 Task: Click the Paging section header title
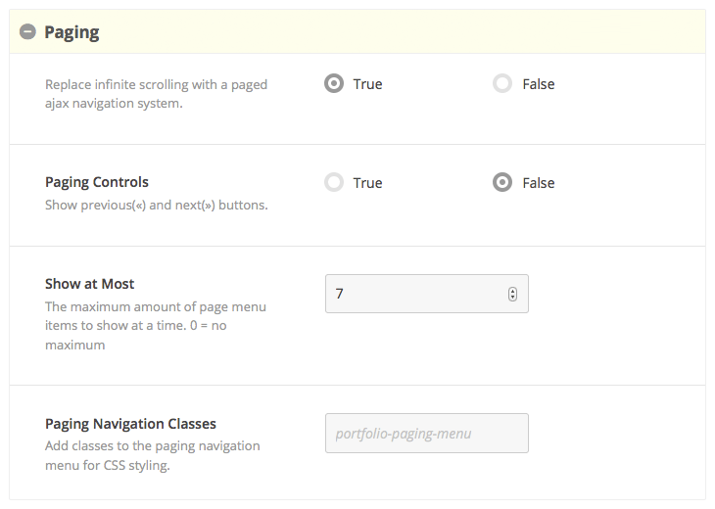71,32
